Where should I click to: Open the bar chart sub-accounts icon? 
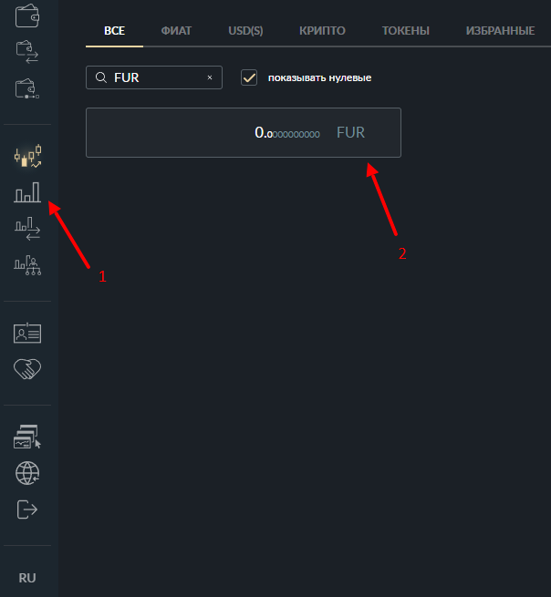tap(27, 265)
